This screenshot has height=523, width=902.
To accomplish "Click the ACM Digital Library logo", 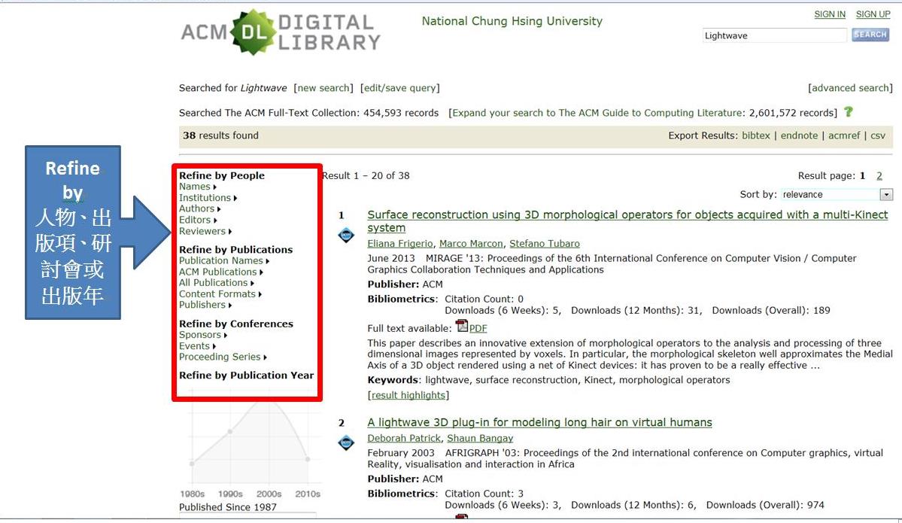I will (281, 32).
